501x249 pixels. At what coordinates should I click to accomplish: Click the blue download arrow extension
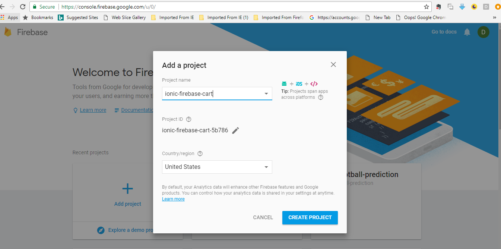pos(462,7)
